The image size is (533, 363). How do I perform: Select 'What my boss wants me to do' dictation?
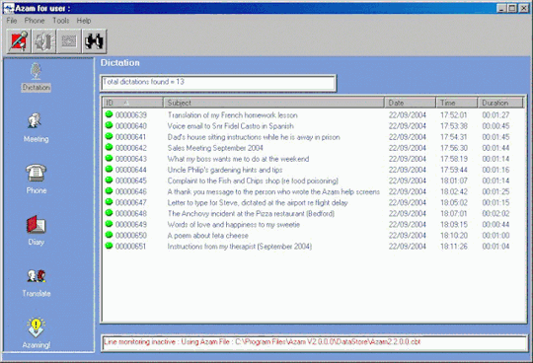click(238, 159)
